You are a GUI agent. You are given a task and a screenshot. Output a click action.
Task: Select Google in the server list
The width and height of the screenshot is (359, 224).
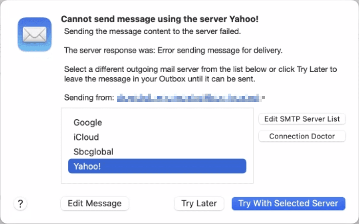[x=88, y=123]
